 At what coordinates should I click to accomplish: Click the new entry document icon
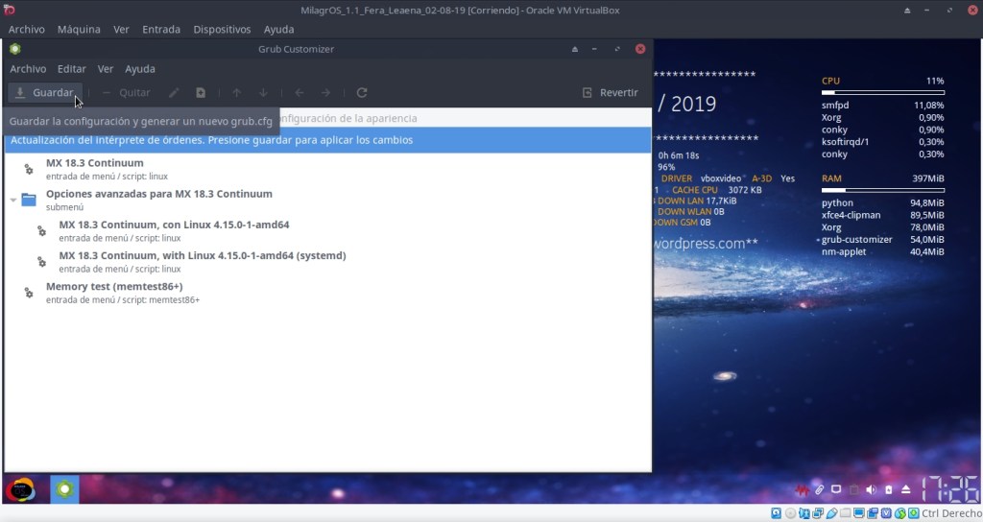tap(201, 93)
